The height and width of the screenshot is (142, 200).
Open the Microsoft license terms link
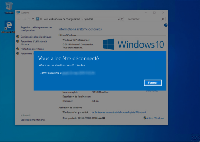(x=118, y=112)
